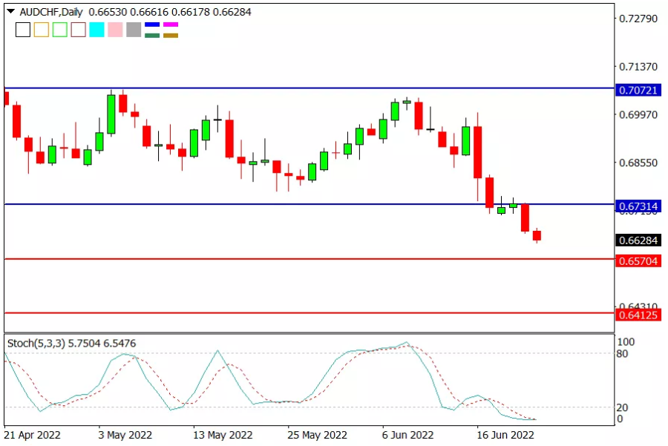
Task: Choose the green-outlined square swatch
Action: point(59,30)
